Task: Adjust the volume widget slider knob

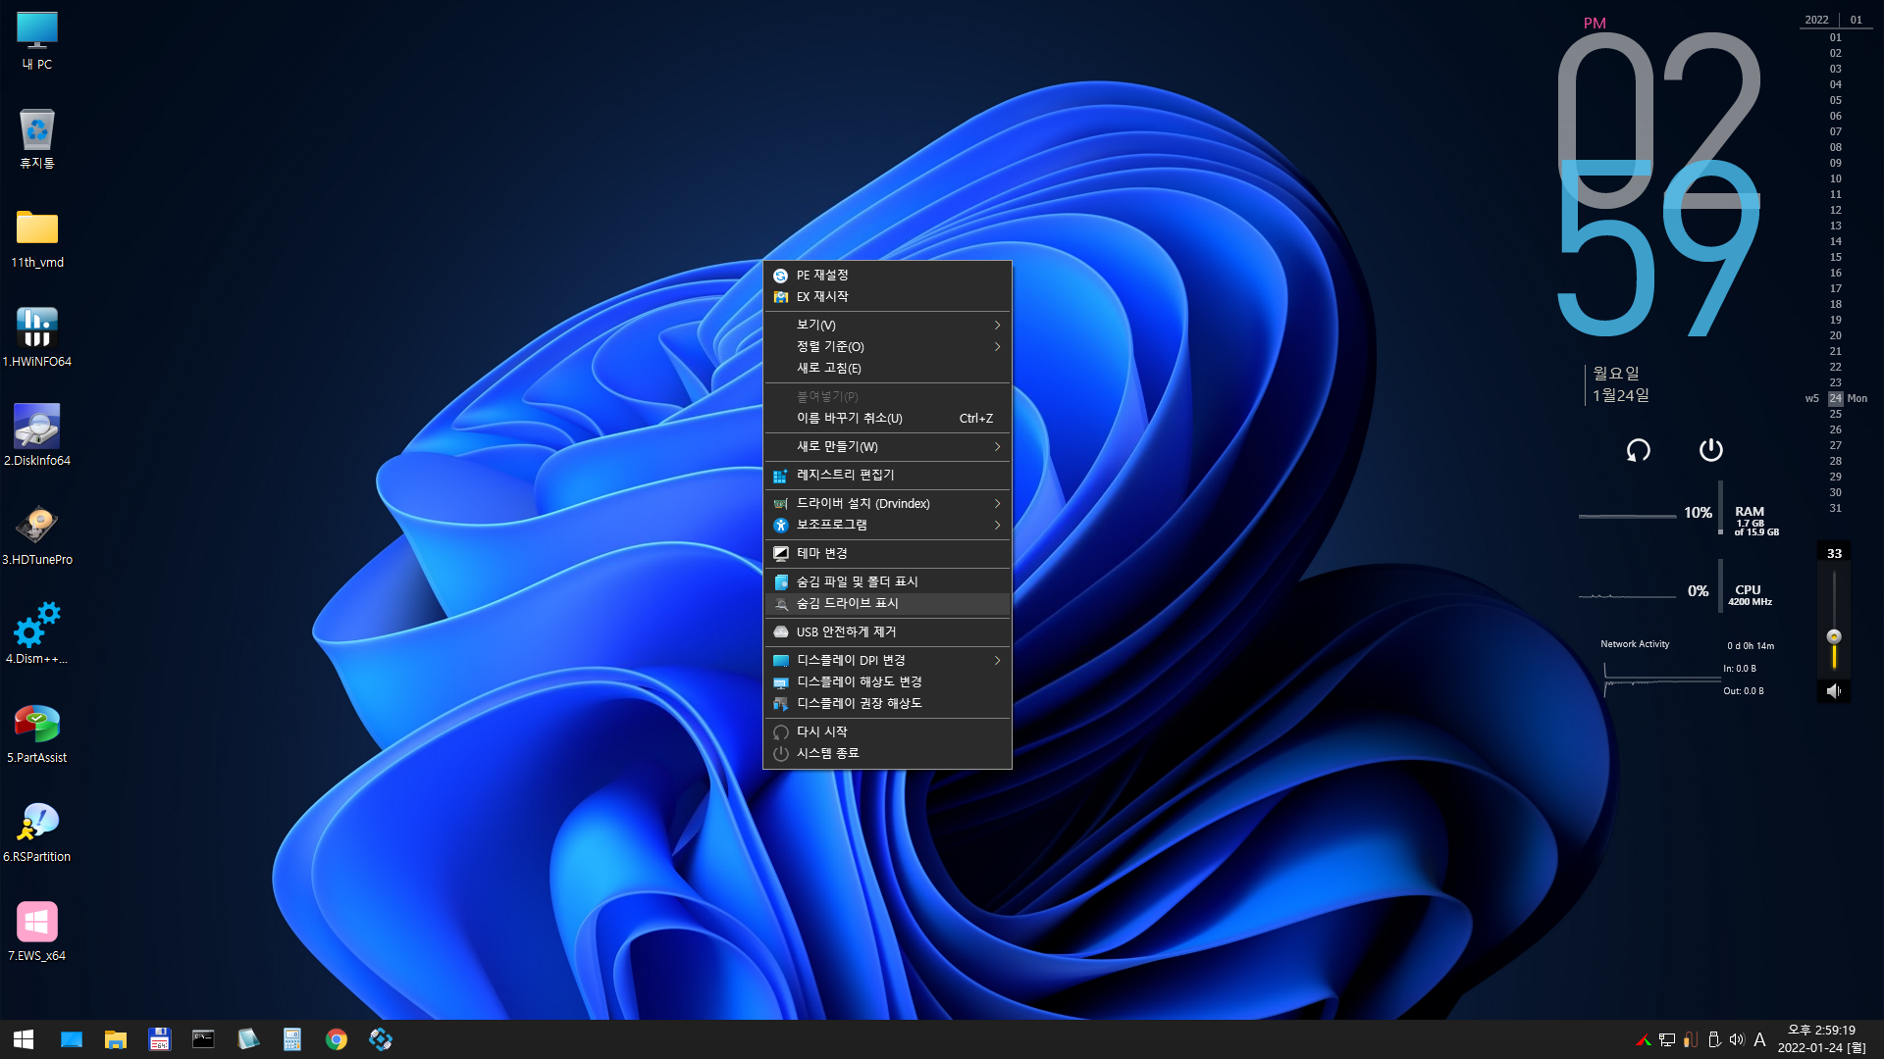Action: [1833, 636]
